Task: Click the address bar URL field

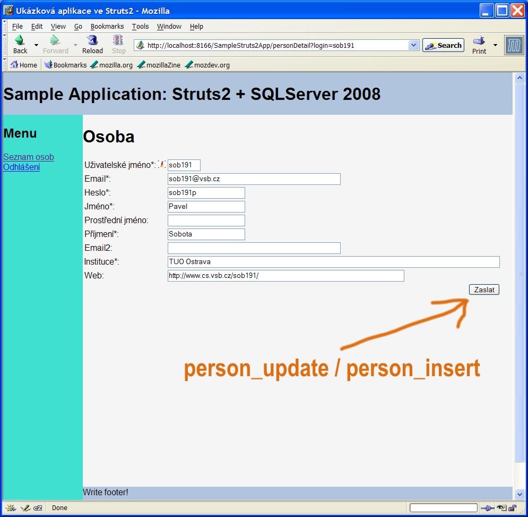Action: coord(276,46)
